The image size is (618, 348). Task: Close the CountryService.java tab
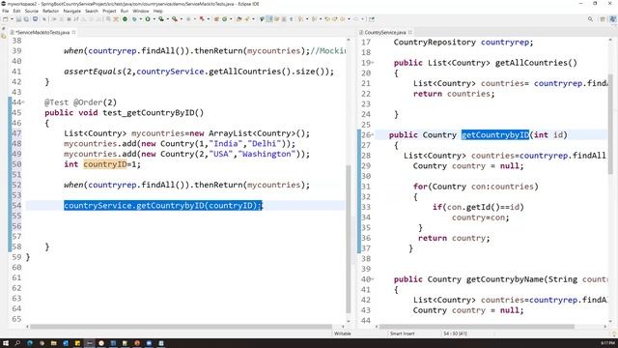point(410,32)
